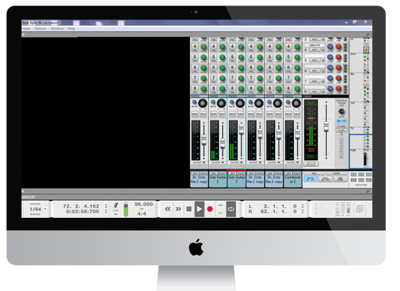Screen dimensions: 400x291
Task: Open Output dropdown on Combinator 1 channel
Action: [x=292, y=162]
